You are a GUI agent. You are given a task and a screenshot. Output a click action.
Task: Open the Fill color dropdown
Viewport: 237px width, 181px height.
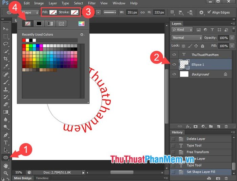click(53, 13)
